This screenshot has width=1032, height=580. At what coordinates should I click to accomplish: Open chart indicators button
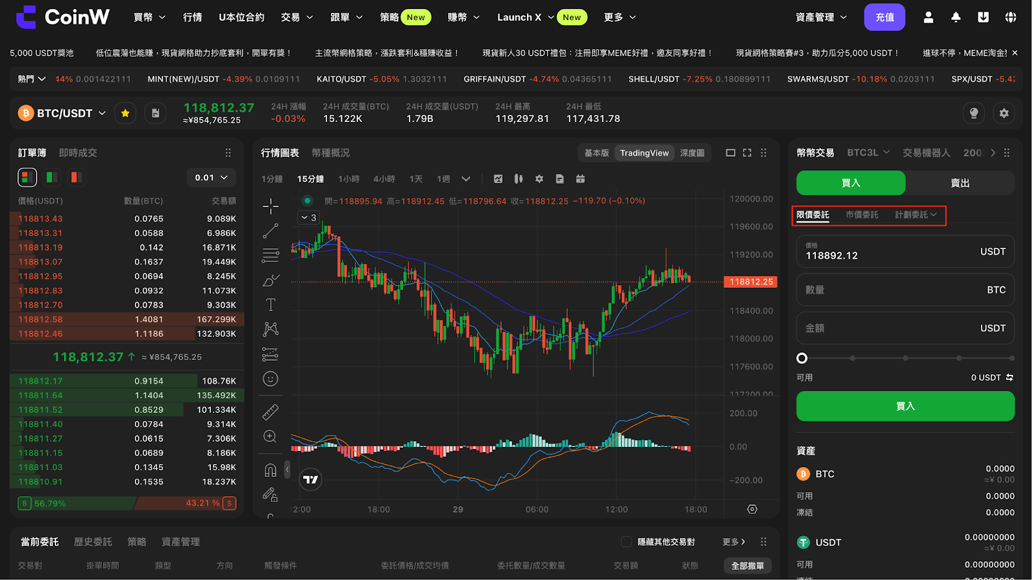click(x=498, y=179)
